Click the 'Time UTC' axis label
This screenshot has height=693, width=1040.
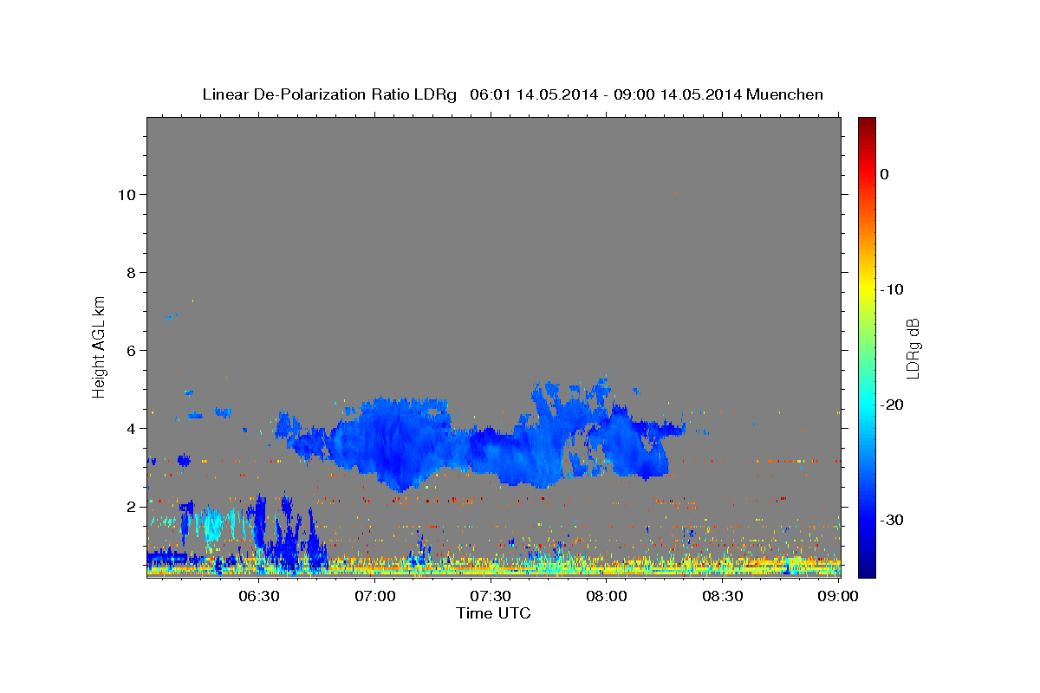tap(493, 613)
